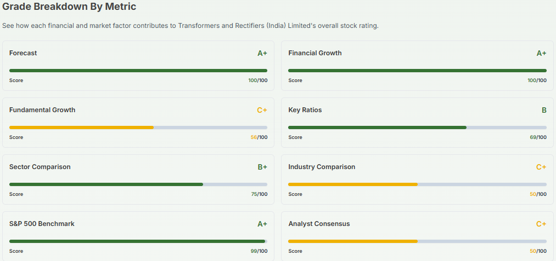Click the Sector Comparison progress bar
Image resolution: width=556 pixels, height=261 pixels.
138,184
